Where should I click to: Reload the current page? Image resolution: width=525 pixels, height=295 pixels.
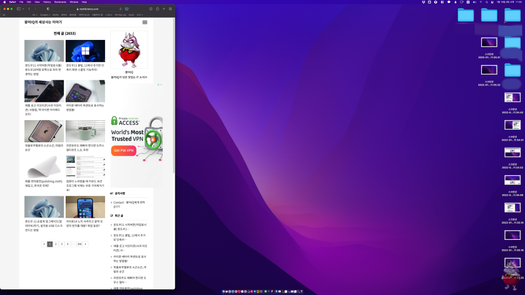click(121, 9)
